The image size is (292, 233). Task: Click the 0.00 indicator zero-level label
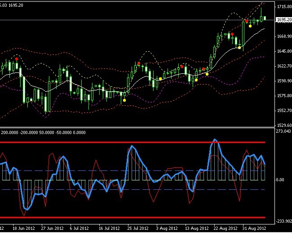coord(280,180)
